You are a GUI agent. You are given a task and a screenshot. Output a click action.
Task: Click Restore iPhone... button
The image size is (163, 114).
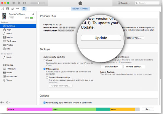click(134, 38)
